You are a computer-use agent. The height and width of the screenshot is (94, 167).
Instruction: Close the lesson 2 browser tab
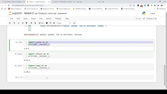49,2
